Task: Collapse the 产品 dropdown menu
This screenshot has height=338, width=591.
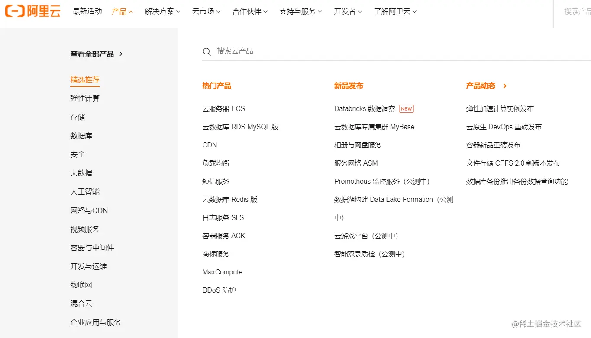Action: pos(123,12)
